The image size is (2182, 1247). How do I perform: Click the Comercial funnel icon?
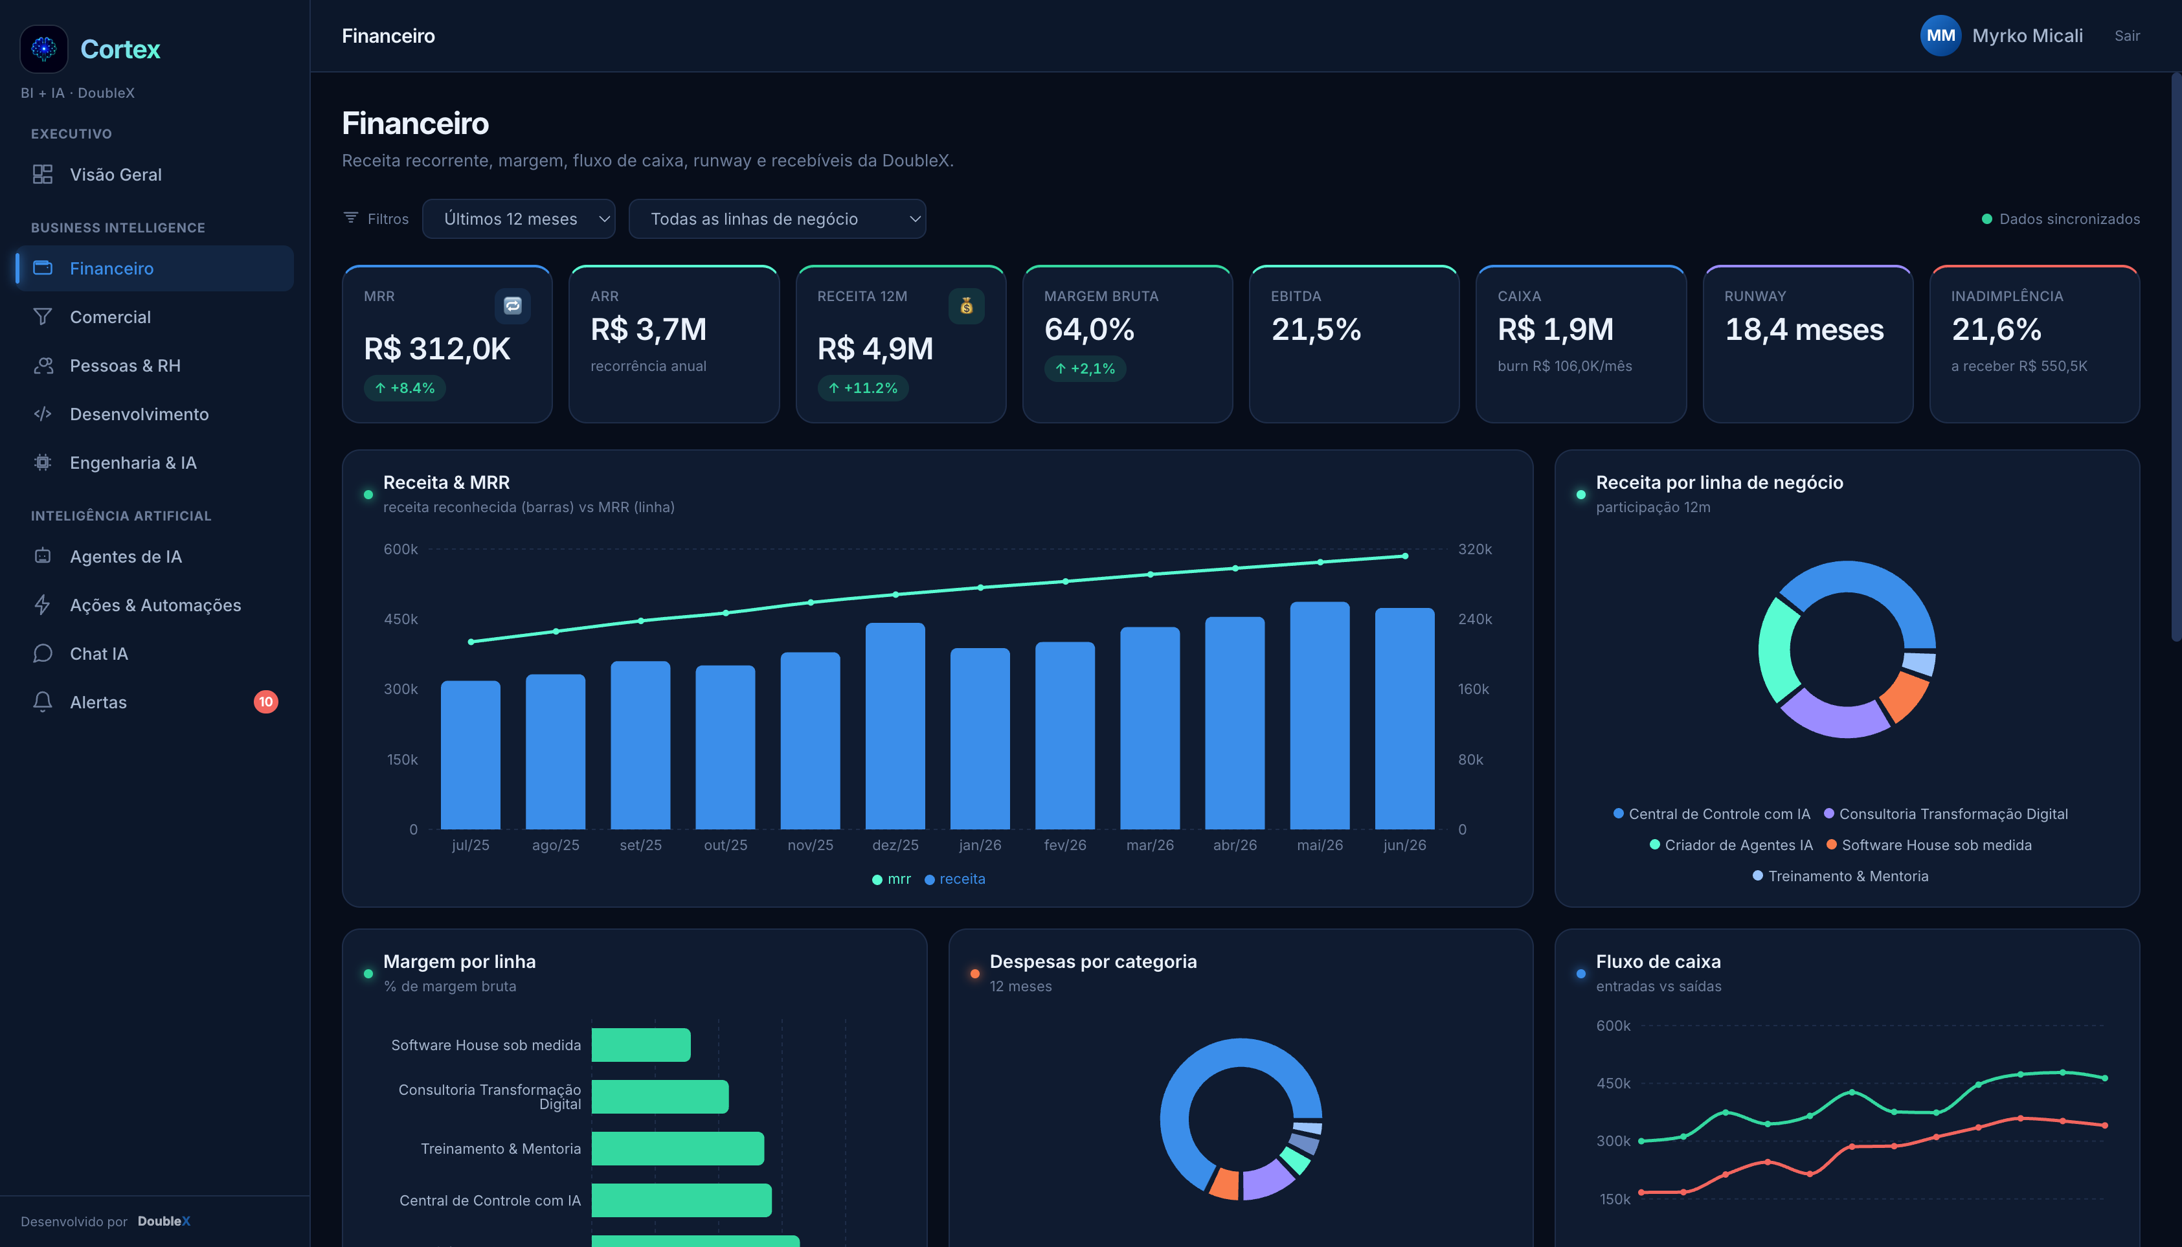coord(43,317)
